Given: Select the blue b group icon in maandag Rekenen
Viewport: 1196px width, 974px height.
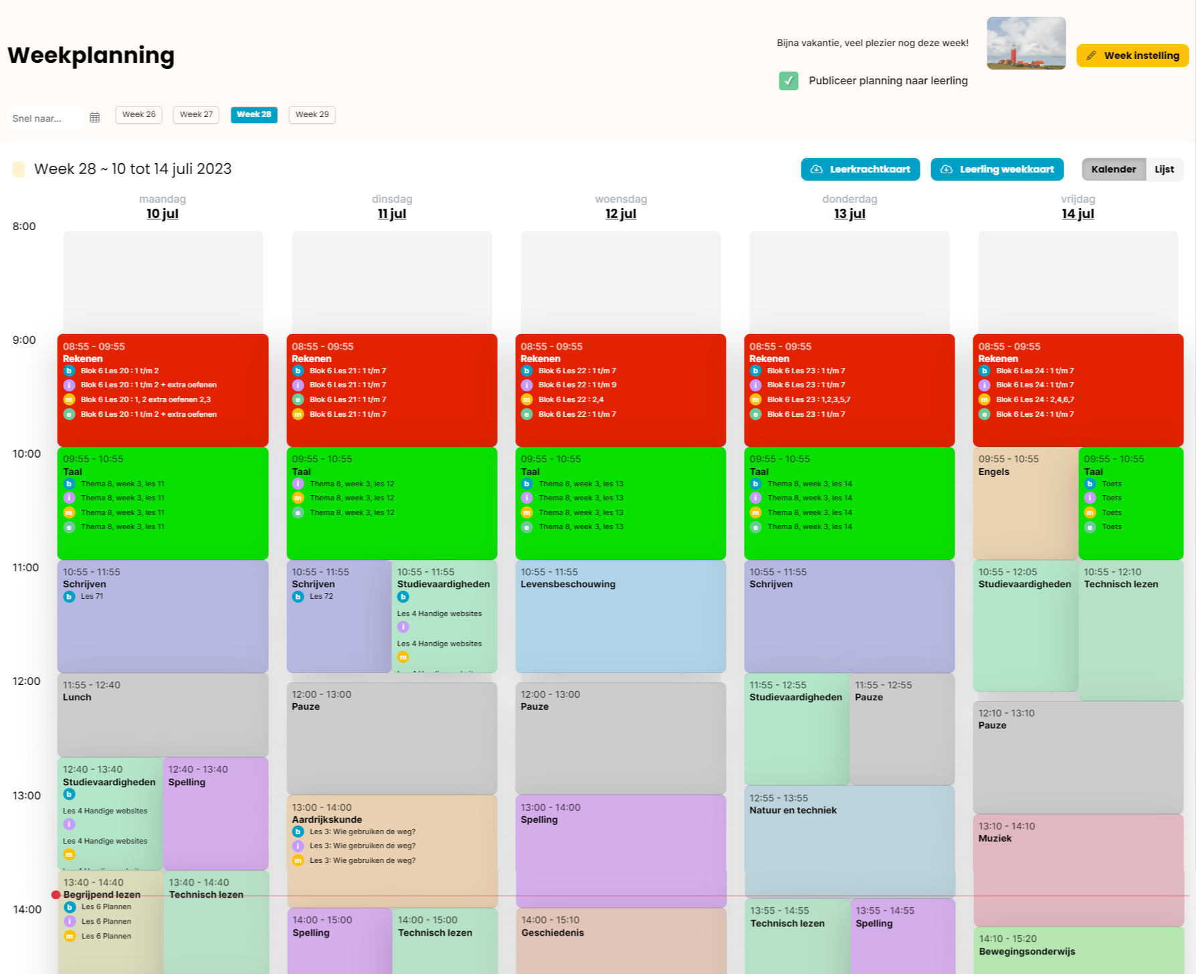Looking at the screenshot, I should [70, 371].
